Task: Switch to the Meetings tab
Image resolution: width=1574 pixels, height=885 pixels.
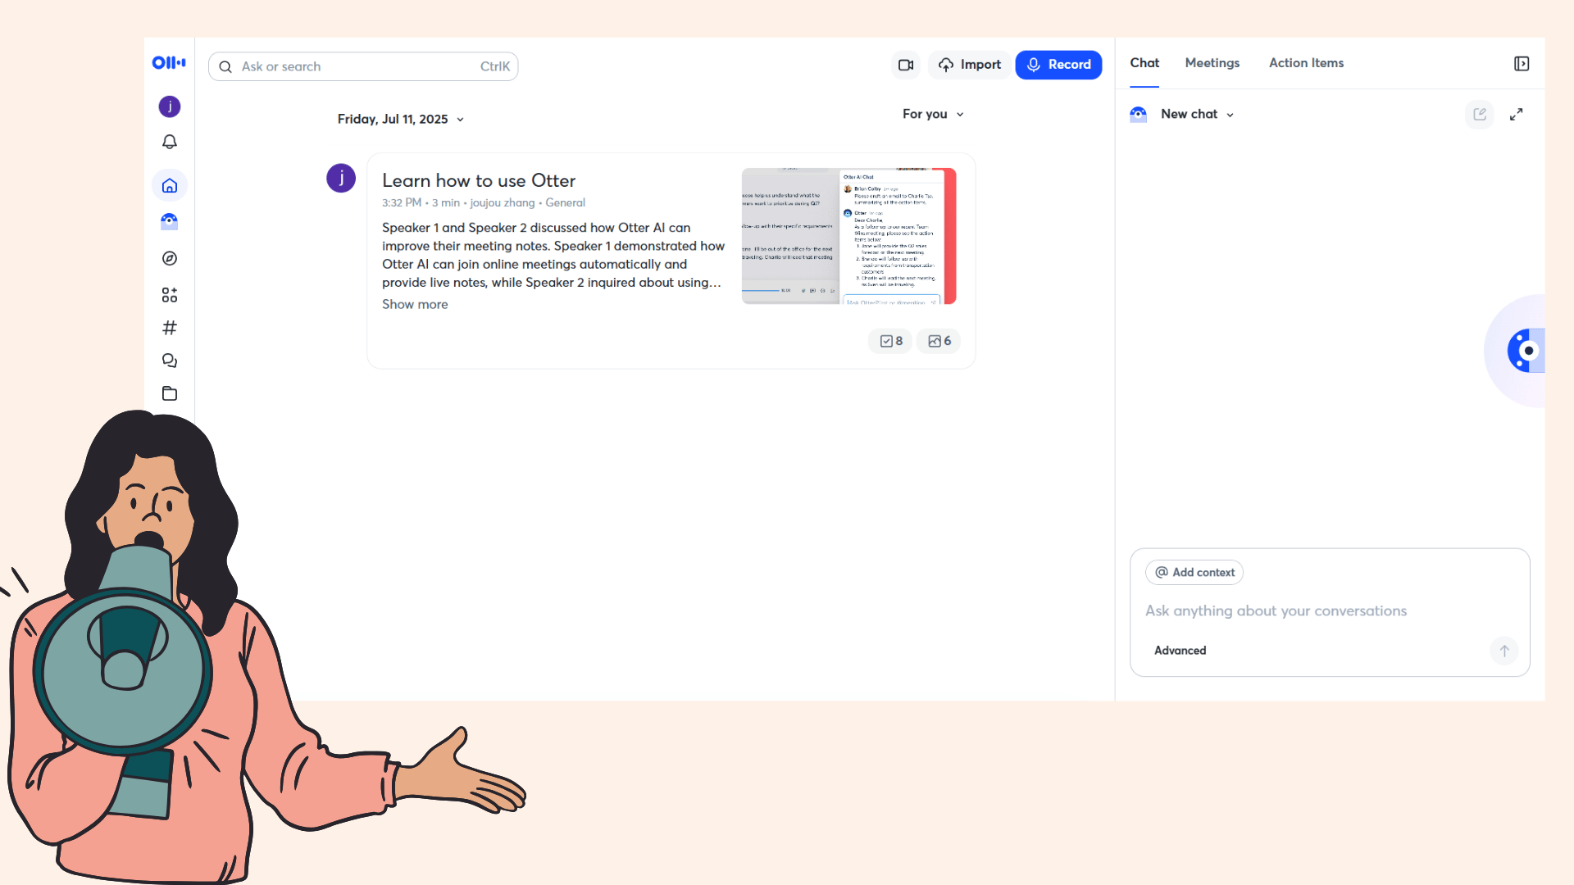Action: 1212,63
